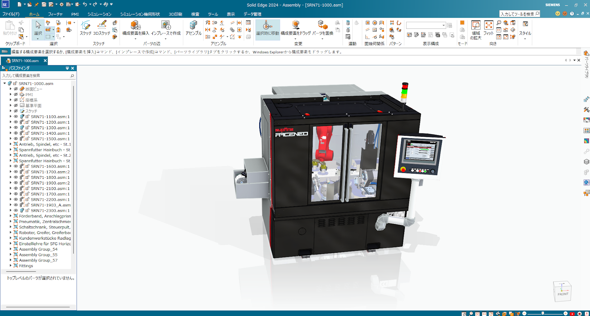Click the Save icon in quick access toolbar
This screenshot has width=590, height=316.
click(44, 5)
